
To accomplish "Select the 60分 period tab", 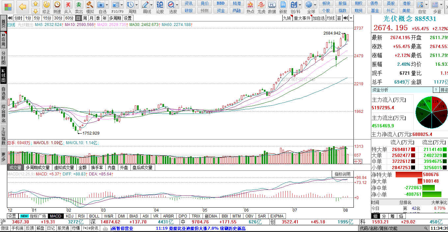I will coord(69,18).
